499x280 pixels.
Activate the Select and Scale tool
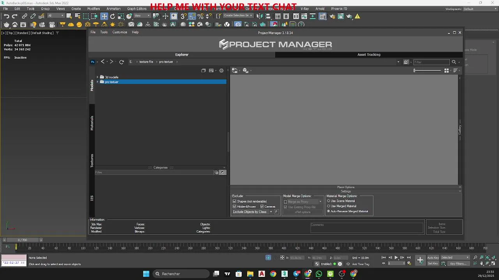pos(121,16)
